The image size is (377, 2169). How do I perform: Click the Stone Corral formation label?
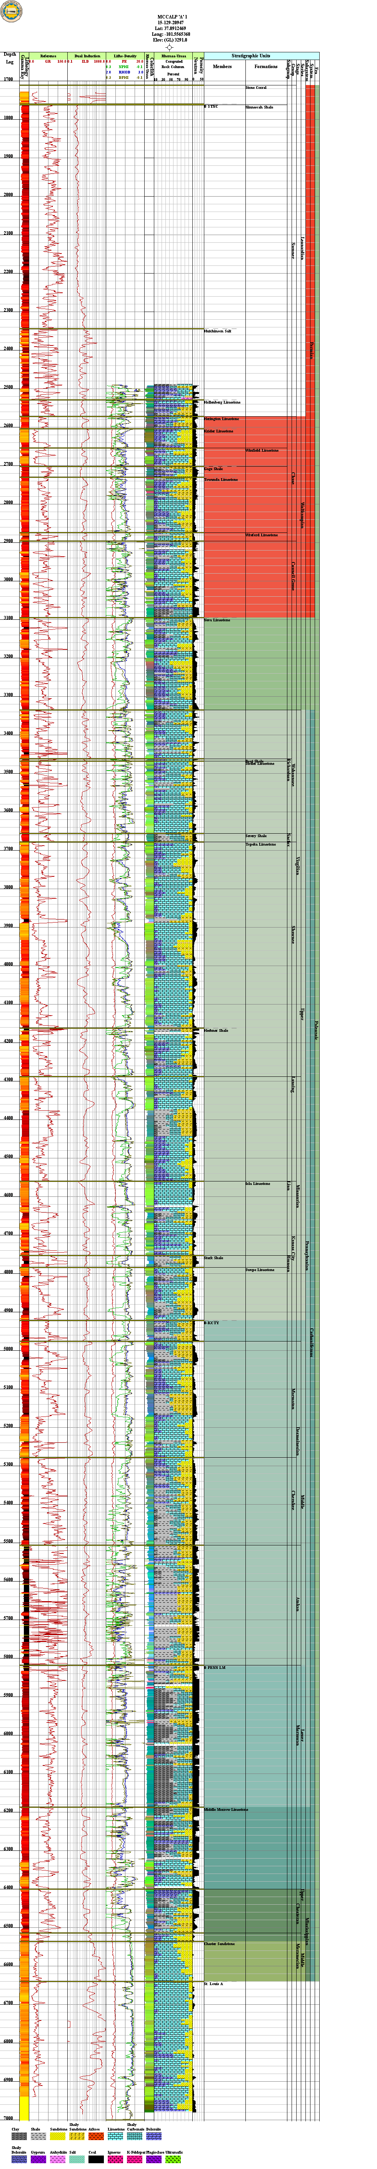point(256,88)
